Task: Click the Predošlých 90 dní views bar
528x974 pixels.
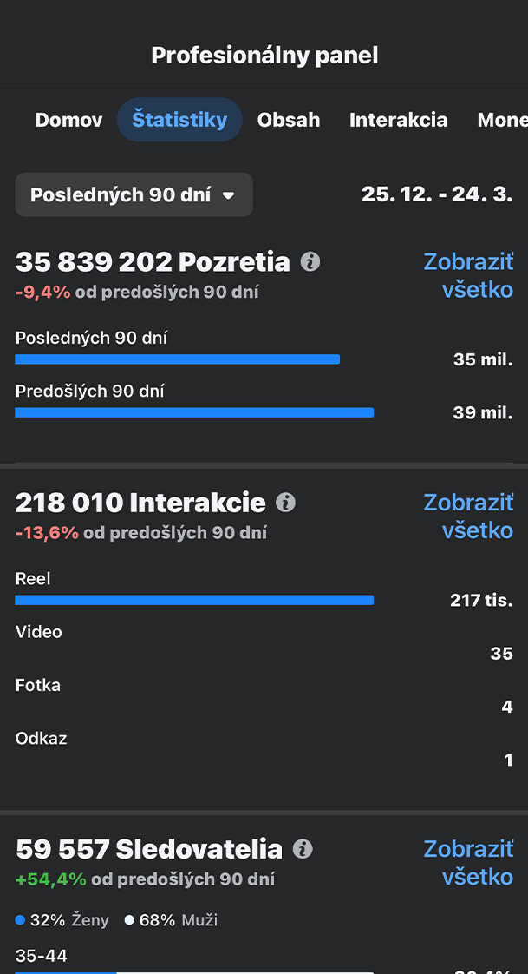Action: 194,412
